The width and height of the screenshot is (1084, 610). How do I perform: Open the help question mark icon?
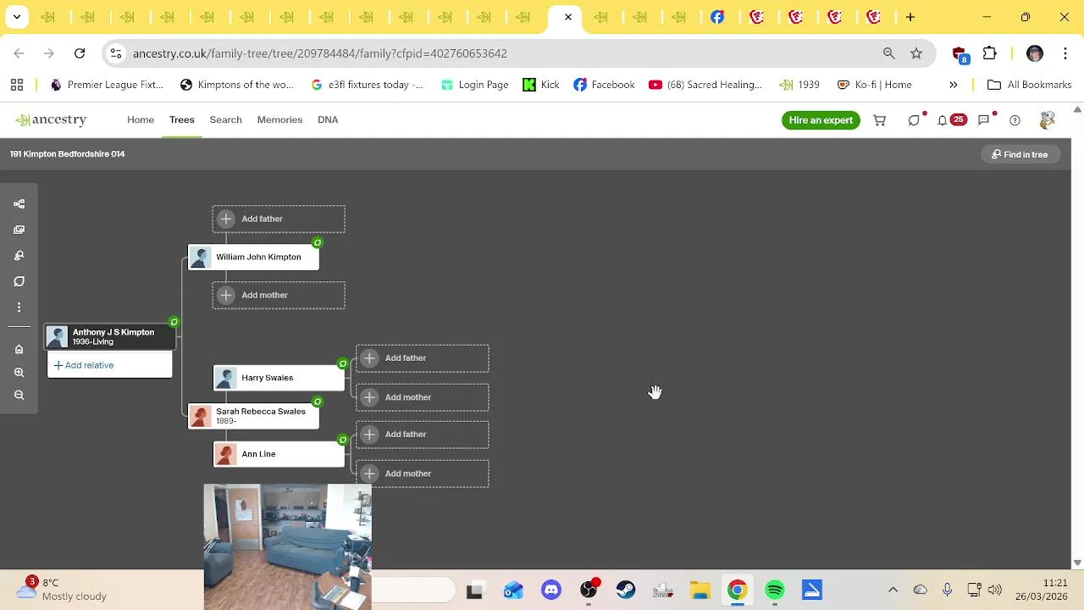click(x=1015, y=120)
